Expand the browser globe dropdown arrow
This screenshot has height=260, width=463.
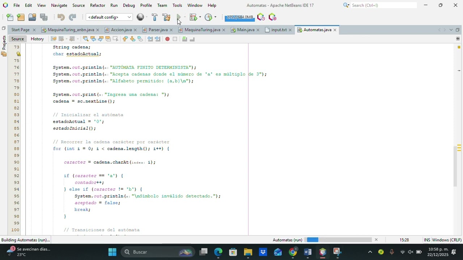(x=146, y=17)
